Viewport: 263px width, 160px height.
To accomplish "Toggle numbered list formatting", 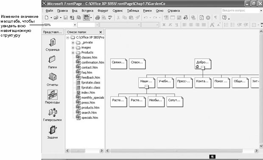I will [x=226, y=25].
